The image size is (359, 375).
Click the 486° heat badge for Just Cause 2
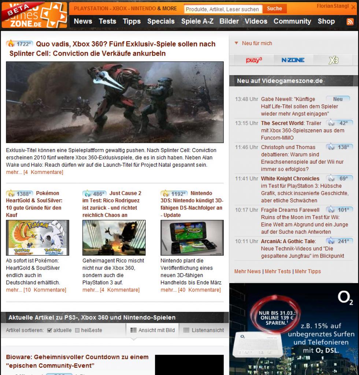click(x=94, y=193)
